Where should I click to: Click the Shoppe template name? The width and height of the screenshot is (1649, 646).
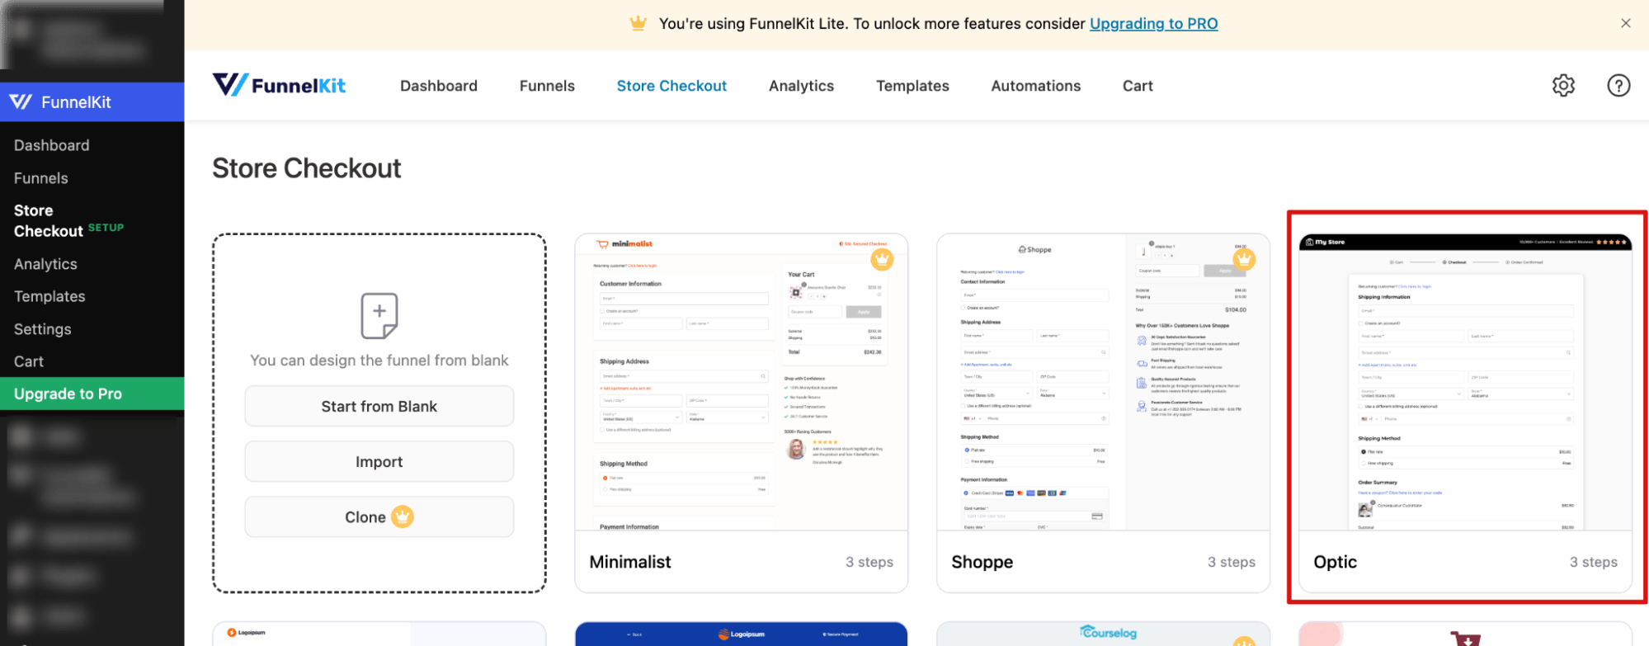pyautogui.click(x=982, y=562)
